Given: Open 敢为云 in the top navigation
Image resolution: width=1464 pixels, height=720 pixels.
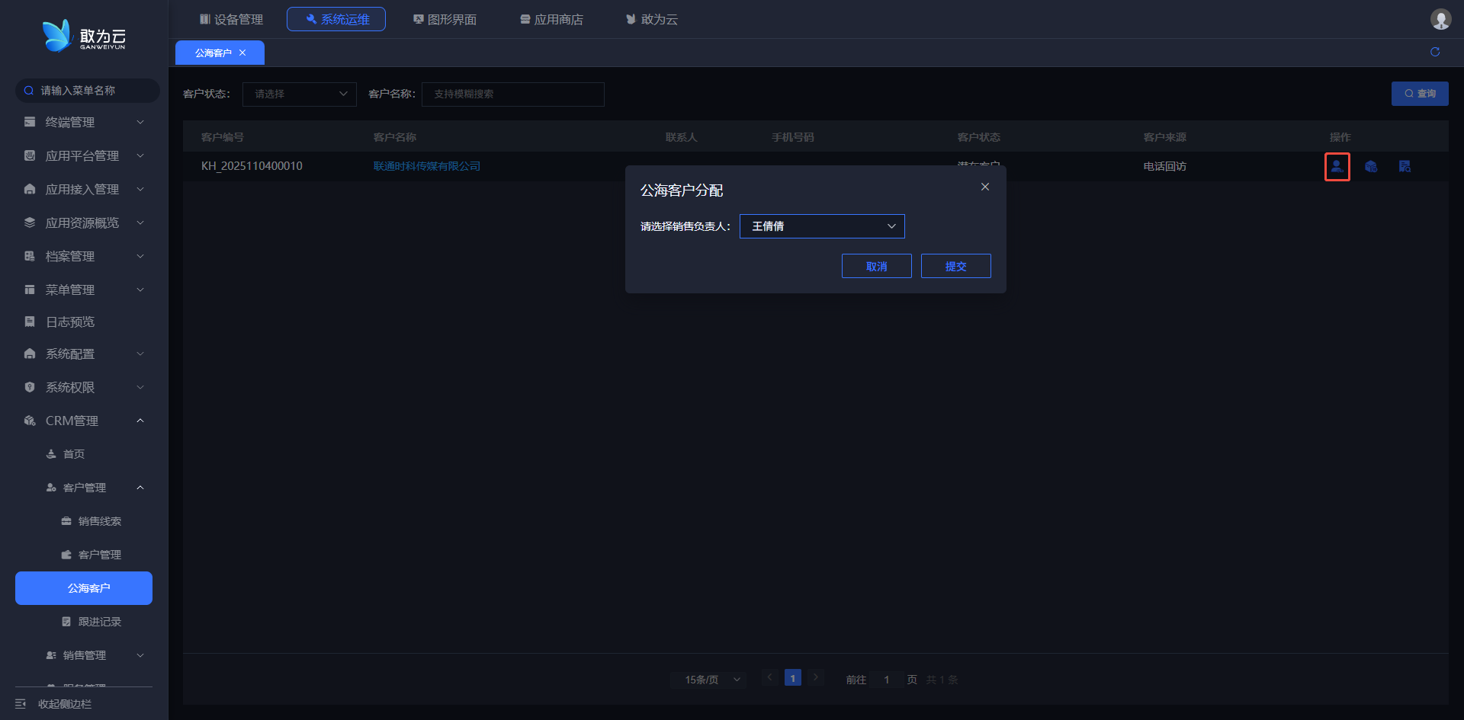Looking at the screenshot, I should click(652, 19).
